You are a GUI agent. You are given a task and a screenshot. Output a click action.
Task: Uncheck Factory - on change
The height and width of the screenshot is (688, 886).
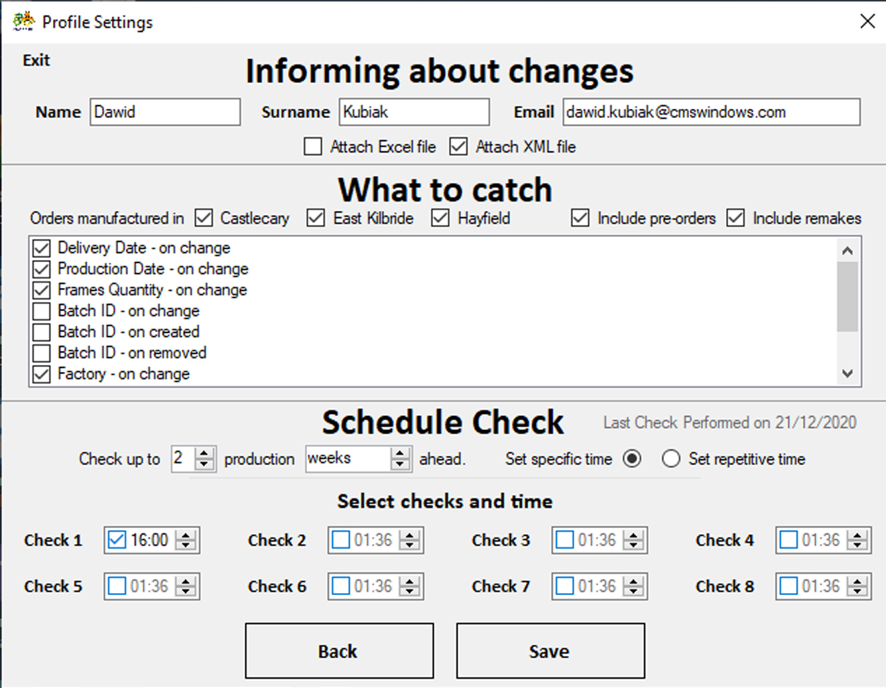42,374
